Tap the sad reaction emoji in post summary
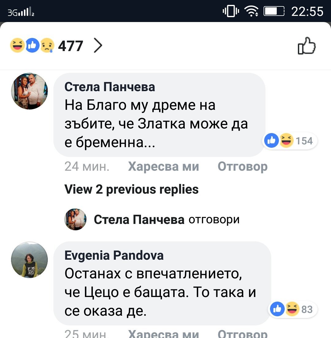The image size is (331, 338). (x=47, y=46)
